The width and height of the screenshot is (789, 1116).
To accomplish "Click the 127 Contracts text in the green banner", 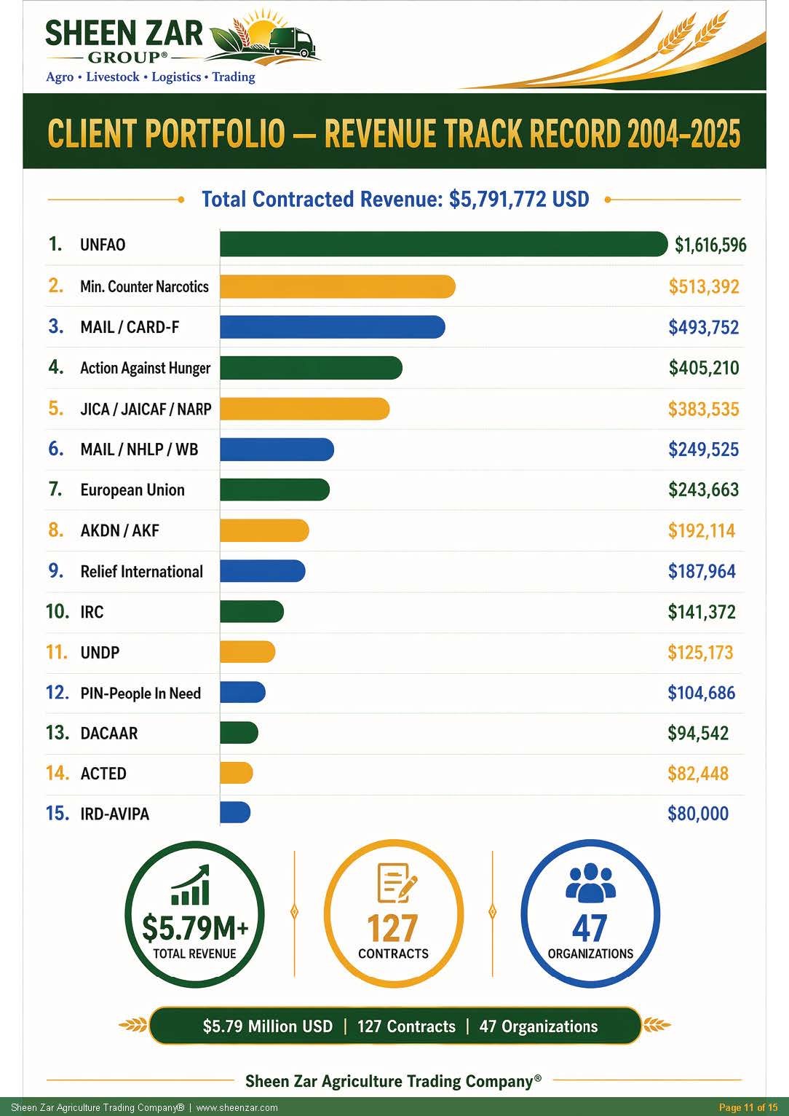I will (x=406, y=1026).
